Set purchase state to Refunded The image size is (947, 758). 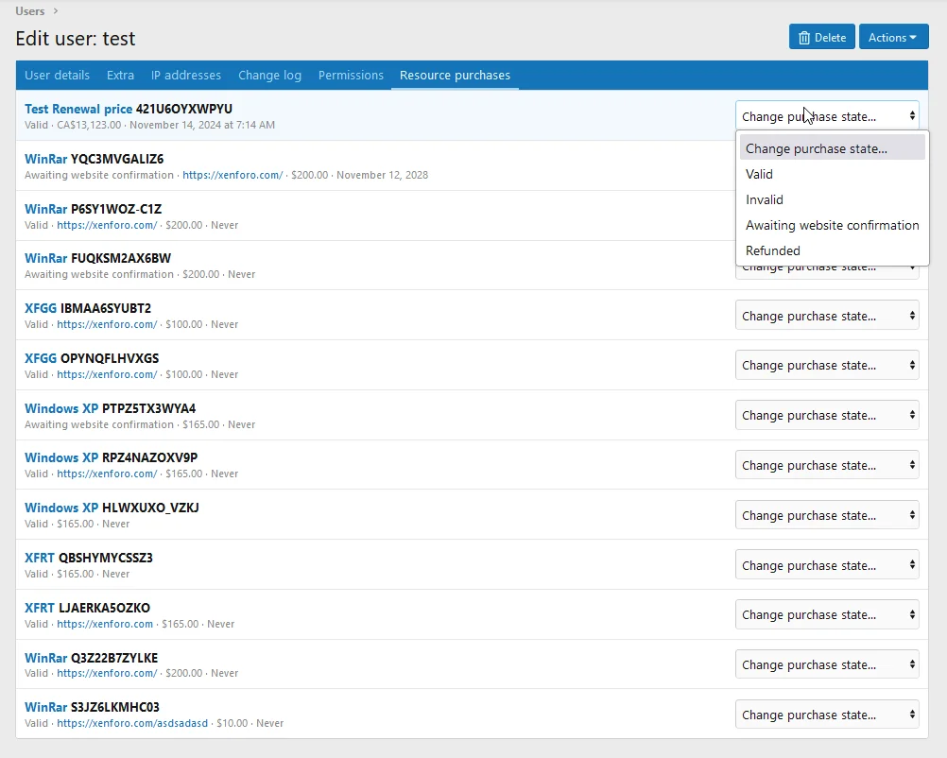coord(772,250)
